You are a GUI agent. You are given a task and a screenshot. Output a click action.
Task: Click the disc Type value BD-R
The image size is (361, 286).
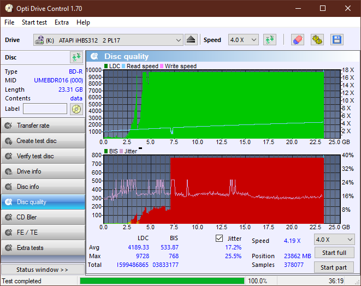[76, 71]
